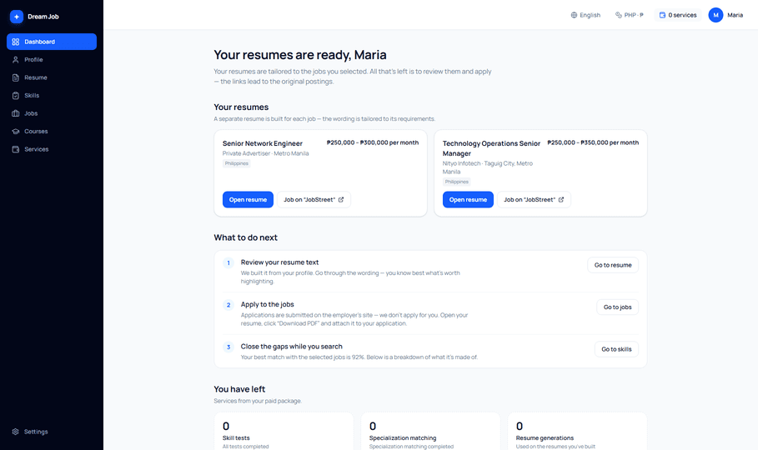This screenshot has height=450, width=758.
Task: Click the Dashboard grid icon in sidebar
Action: pos(16,42)
